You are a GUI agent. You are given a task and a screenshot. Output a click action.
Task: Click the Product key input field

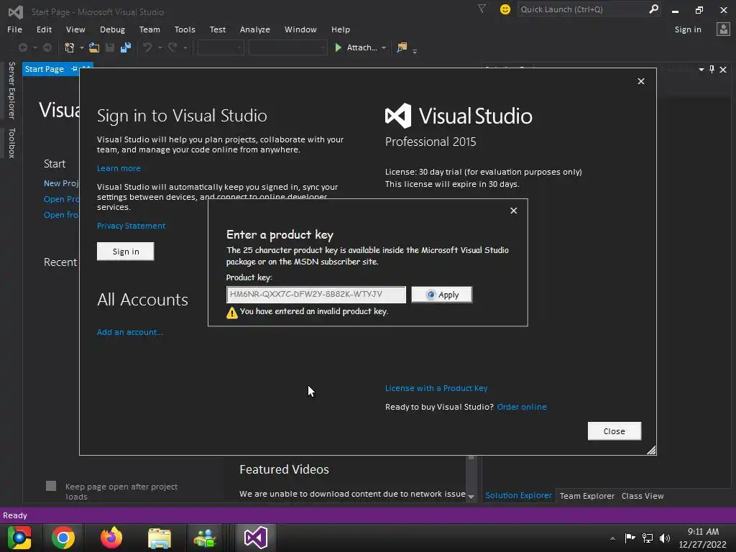[316, 294]
